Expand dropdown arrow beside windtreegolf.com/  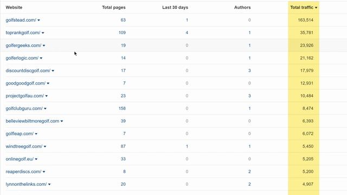point(45,146)
